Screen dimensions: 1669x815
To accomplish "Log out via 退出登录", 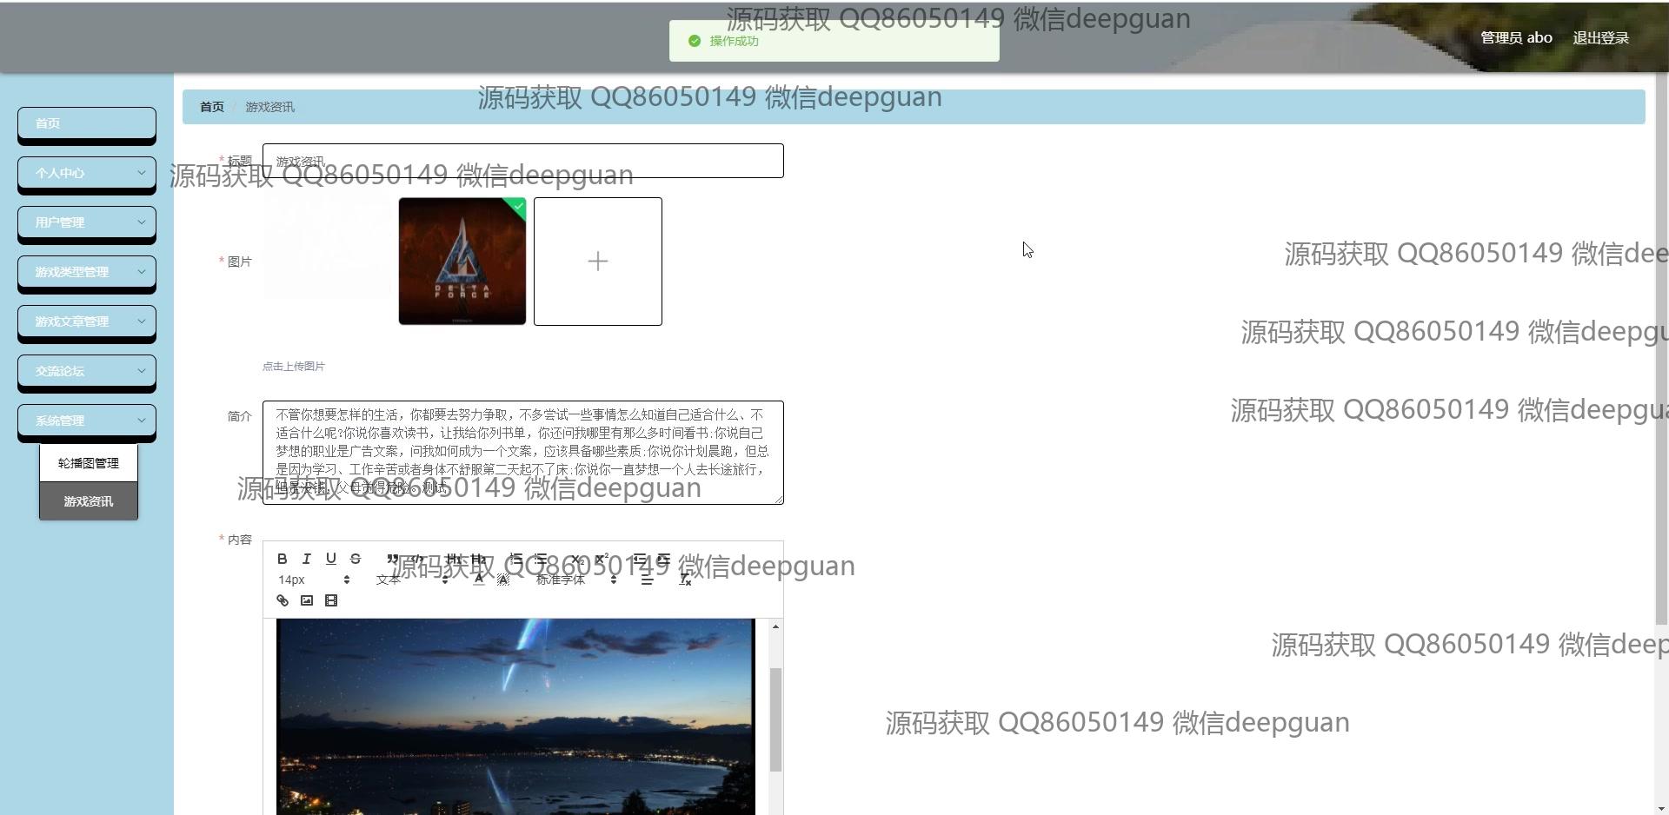I will [x=1600, y=38].
